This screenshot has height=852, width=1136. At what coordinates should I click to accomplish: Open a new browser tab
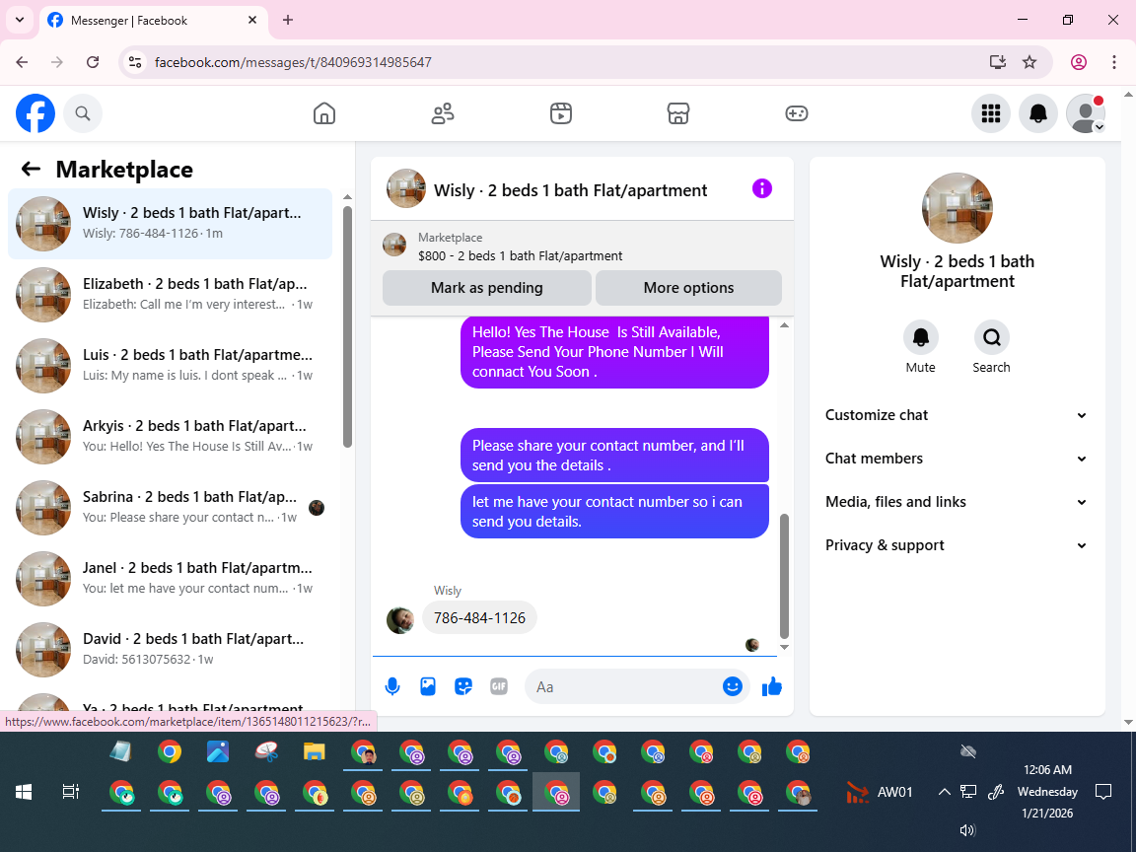288,21
